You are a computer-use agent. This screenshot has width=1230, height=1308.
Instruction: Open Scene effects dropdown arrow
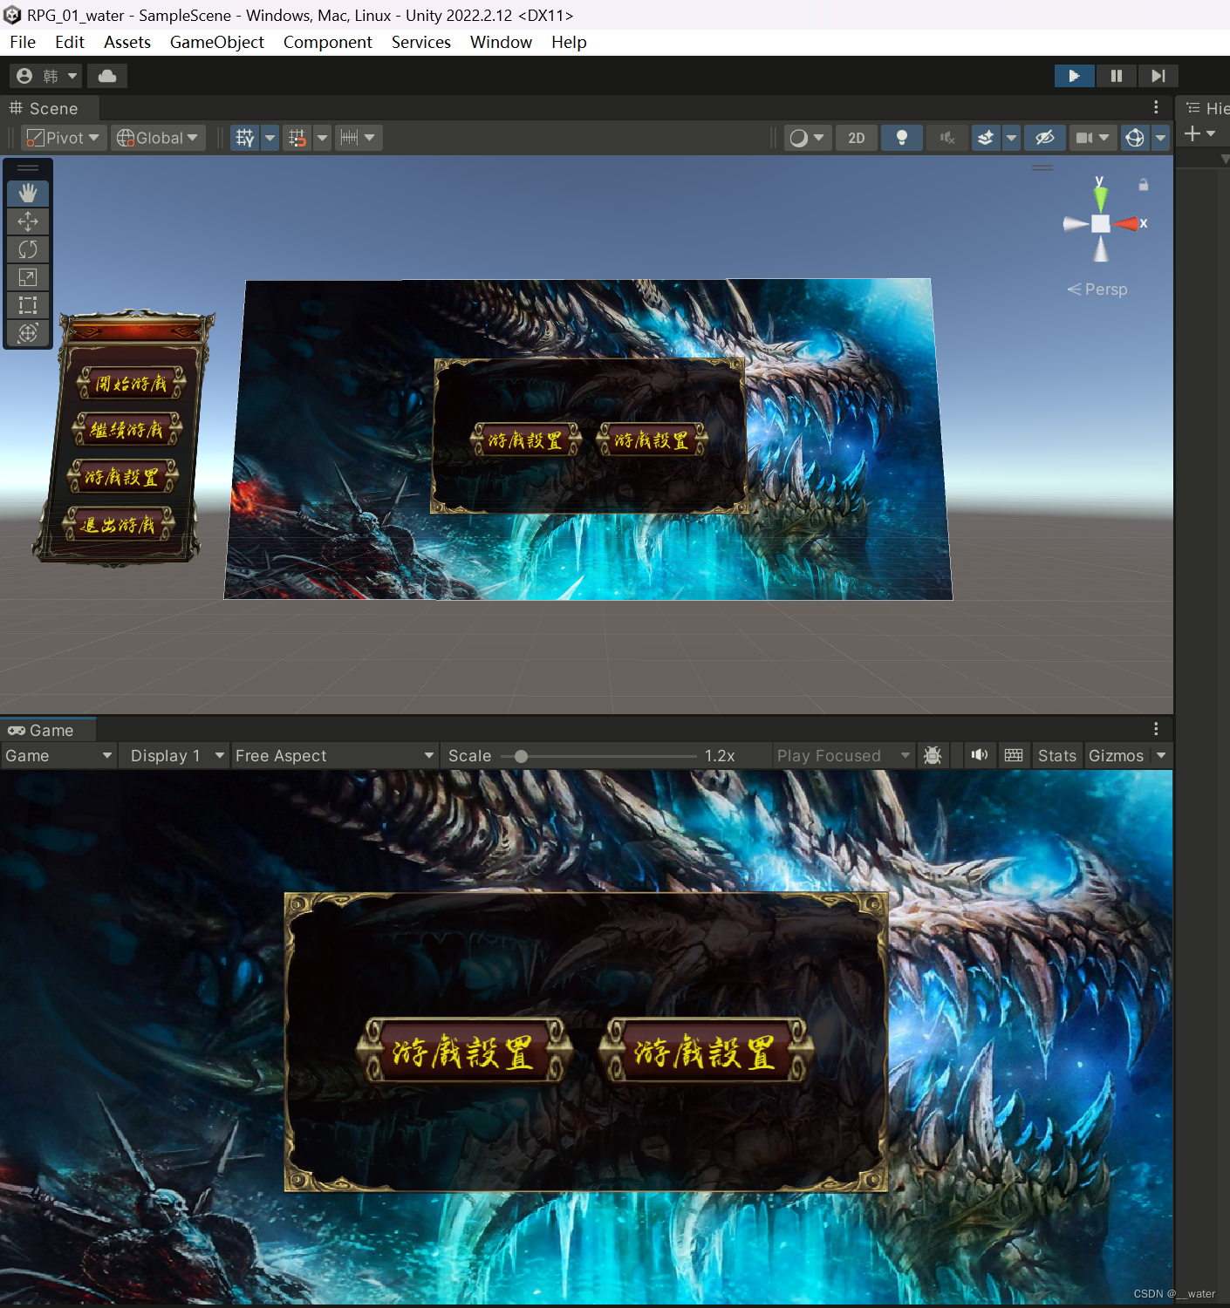pyautogui.click(x=1011, y=138)
